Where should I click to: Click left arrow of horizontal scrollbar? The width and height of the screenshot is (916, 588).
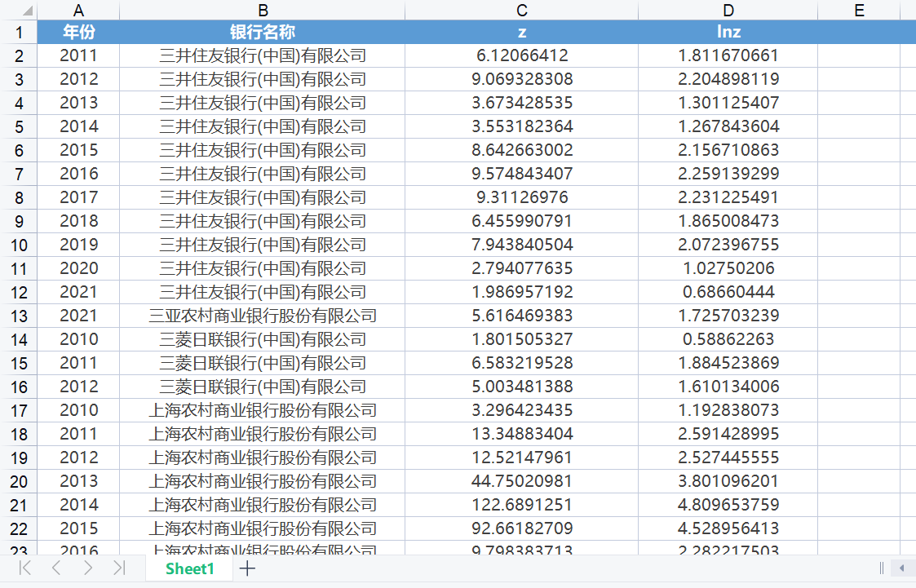tap(902, 568)
